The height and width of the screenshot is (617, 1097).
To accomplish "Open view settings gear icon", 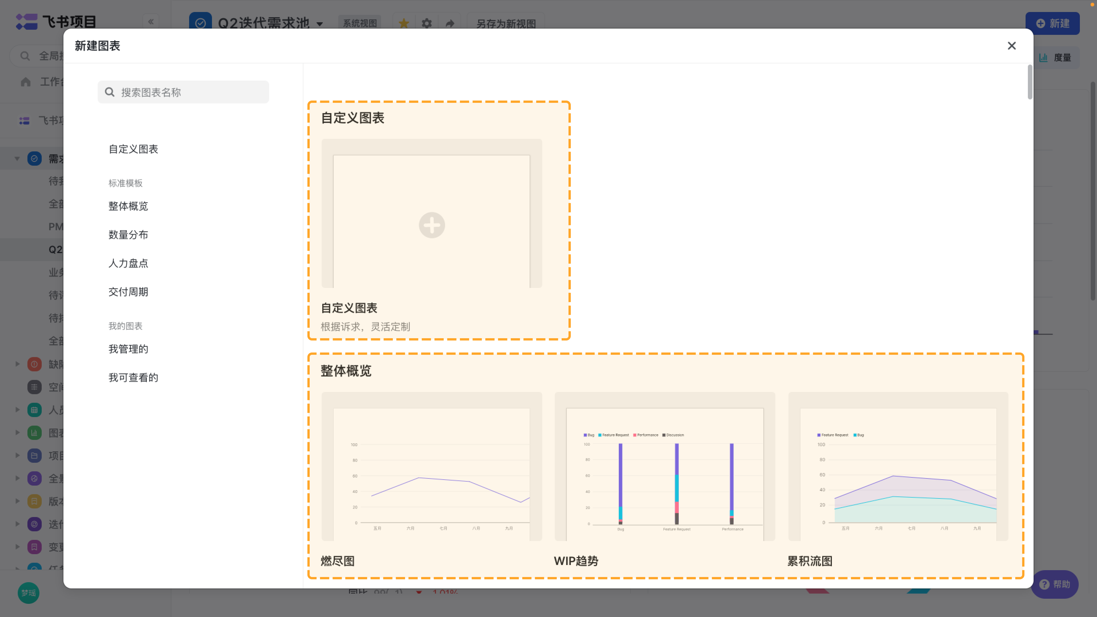I will pyautogui.click(x=427, y=23).
